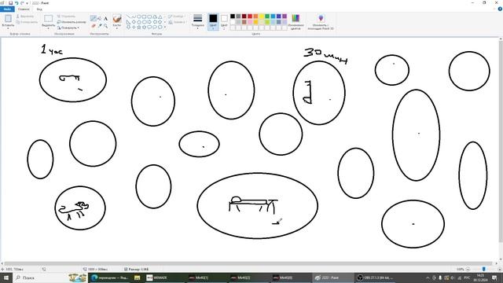503x283 pixels.
Task: Choose the Curve shape
Action: 134,17
